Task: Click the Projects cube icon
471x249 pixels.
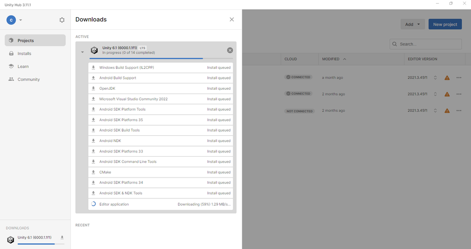Action: (11, 40)
